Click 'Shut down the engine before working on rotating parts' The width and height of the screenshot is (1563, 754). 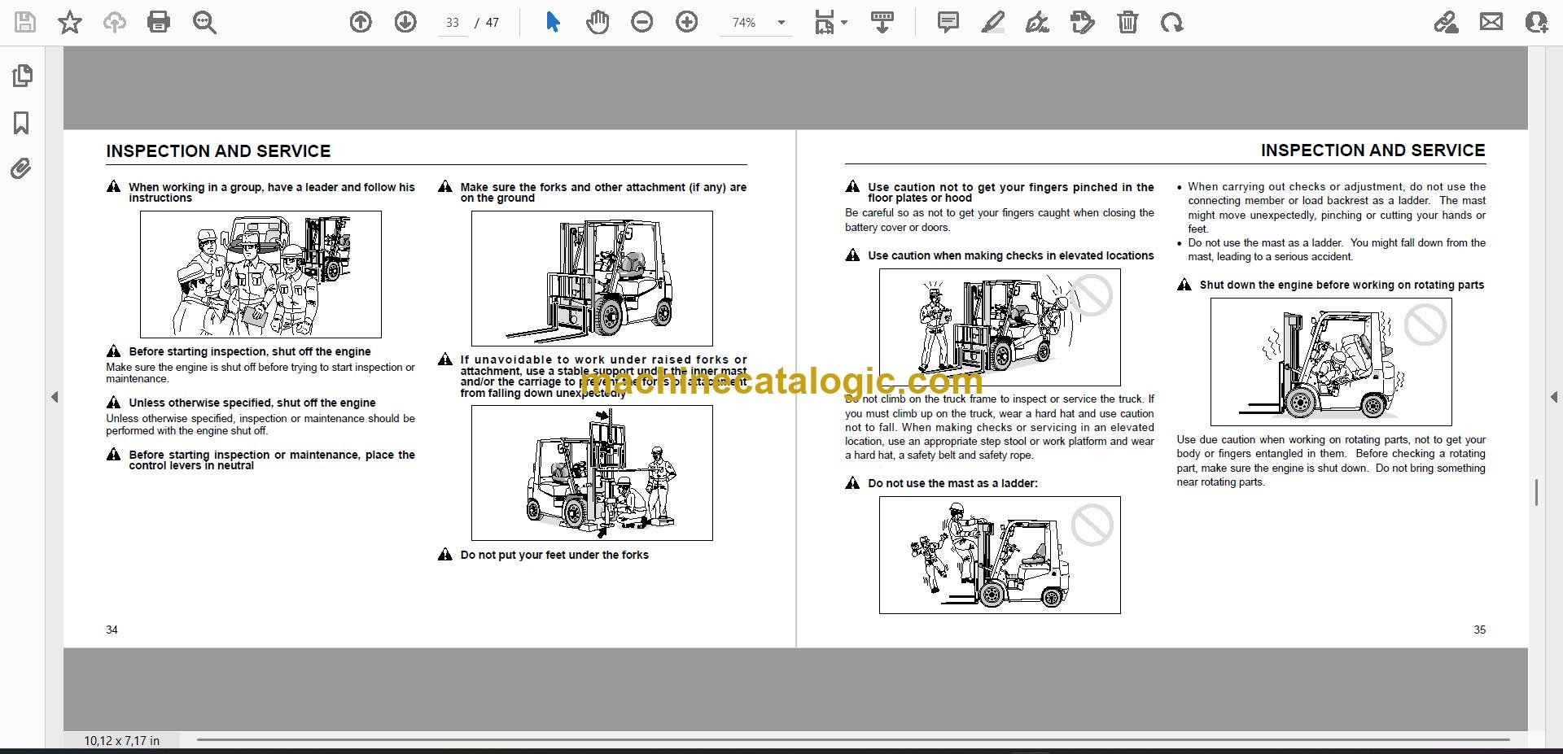pyautogui.click(x=1342, y=285)
